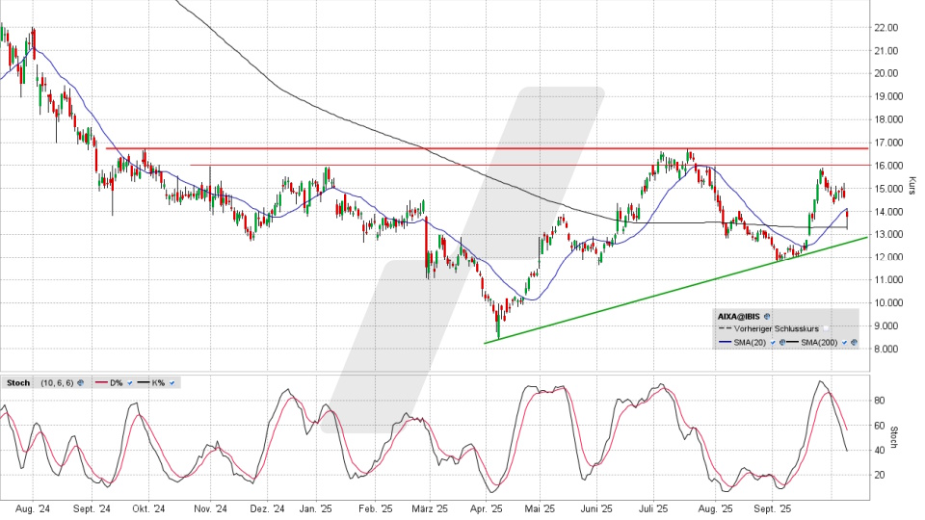Hide the SMA(20) line via its checkbox
Viewport: 925px width, 520px height.
click(773, 343)
